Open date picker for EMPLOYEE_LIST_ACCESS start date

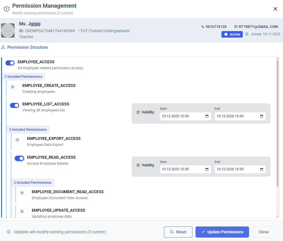[x=207, y=116]
